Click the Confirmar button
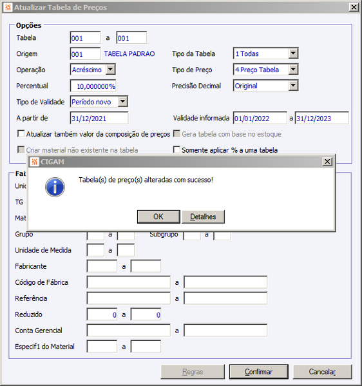The height and width of the screenshot is (386, 362). [259, 372]
